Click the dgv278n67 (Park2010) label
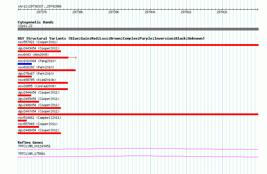Screen dimensions: 267x174 [x=36, y=73]
